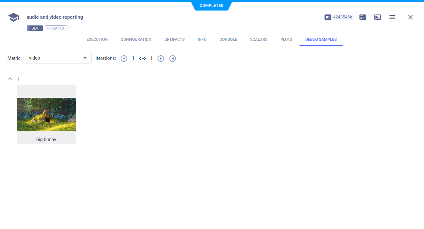Viewport: 424px width, 229px height.
Task: Copy the task ID 4243546b
Action: pos(343,17)
